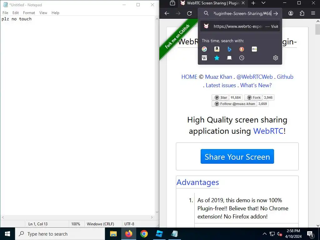Click fork count 3,946
The height and width of the screenshot is (240, 320).
click(268, 97)
